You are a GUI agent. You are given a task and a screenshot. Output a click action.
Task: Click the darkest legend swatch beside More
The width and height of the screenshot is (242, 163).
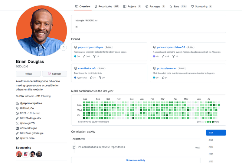(x=213, y=122)
